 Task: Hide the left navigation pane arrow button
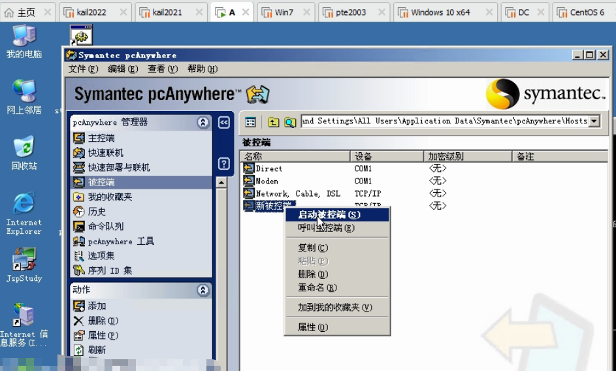click(224, 123)
